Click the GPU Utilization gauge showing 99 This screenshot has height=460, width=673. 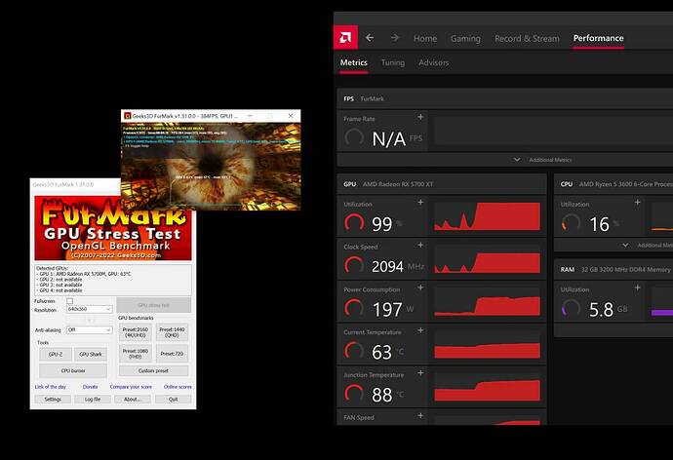[354, 223]
